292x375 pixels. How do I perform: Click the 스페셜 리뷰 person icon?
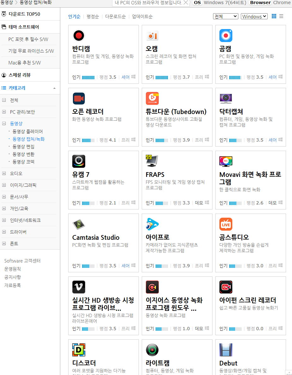tap(4, 75)
